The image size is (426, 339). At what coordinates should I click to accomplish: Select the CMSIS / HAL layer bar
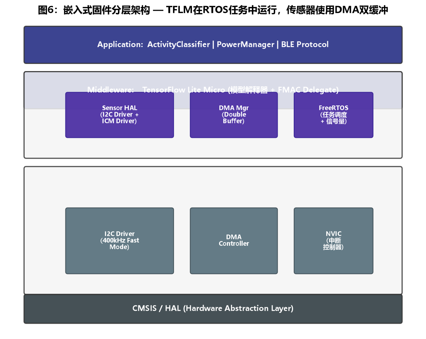(213, 309)
